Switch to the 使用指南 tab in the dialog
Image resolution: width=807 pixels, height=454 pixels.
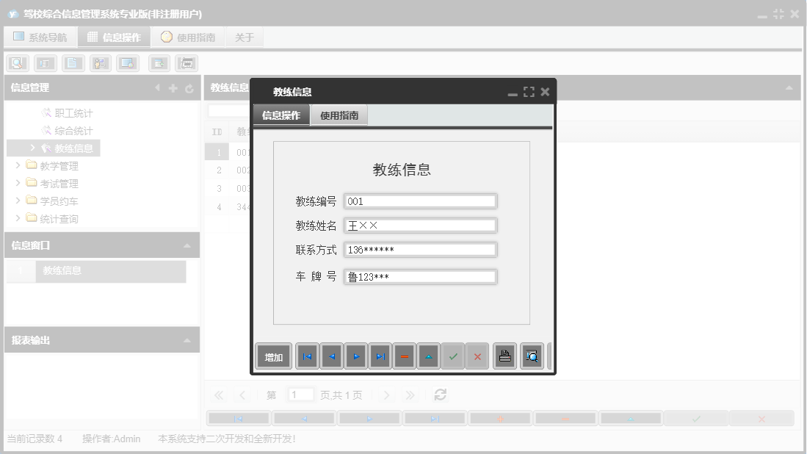[339, 115]
